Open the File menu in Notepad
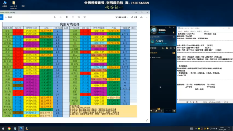 point(180,31)
